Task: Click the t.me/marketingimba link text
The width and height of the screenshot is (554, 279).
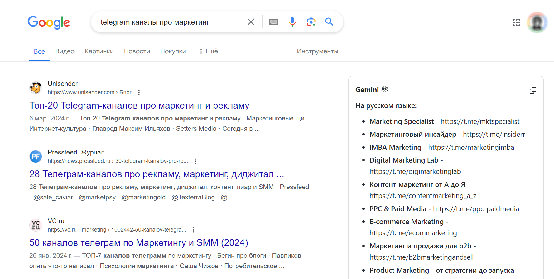Action: pyautogui.click(x=471, y=147)
